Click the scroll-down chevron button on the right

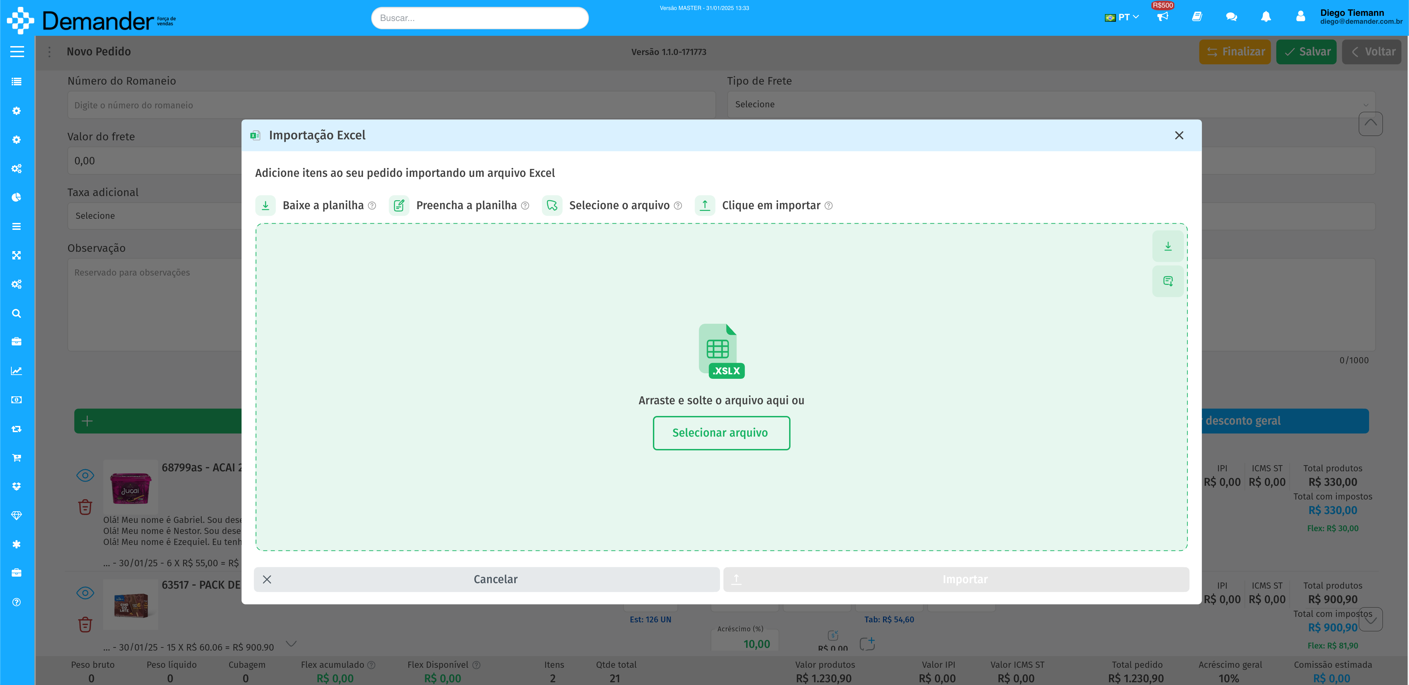point(1370,619)
